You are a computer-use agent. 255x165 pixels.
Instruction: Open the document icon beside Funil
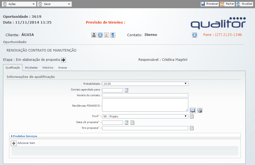click(192, 116)
